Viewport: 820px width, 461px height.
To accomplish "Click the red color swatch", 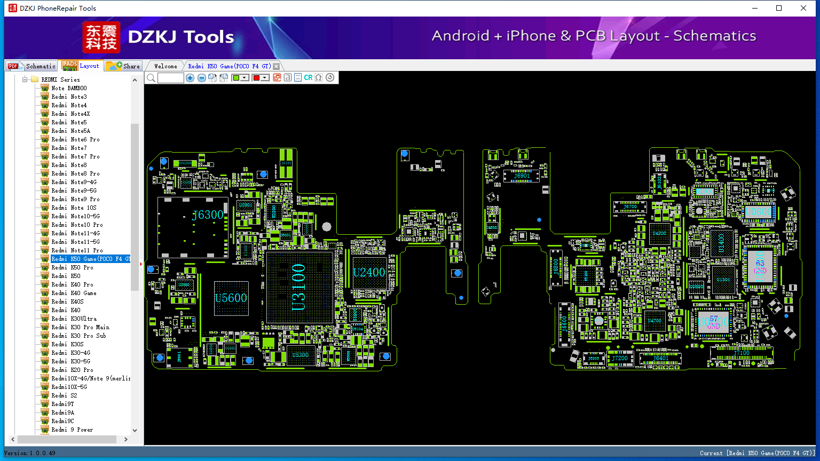I will 256,78.
